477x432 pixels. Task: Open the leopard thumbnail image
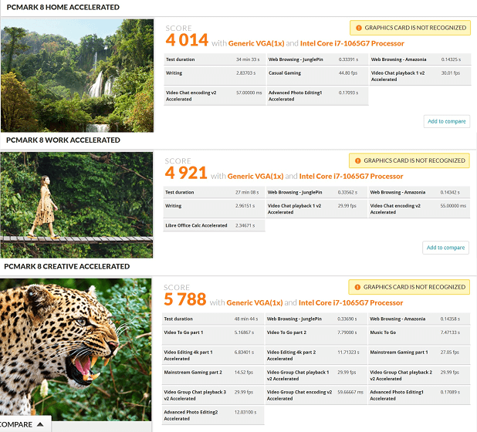[x=76, y=349]
